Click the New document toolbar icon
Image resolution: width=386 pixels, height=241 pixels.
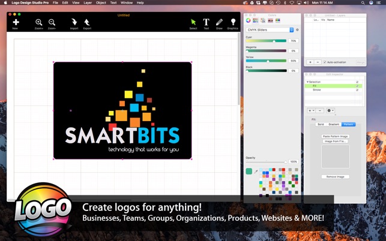coord(16,22)
